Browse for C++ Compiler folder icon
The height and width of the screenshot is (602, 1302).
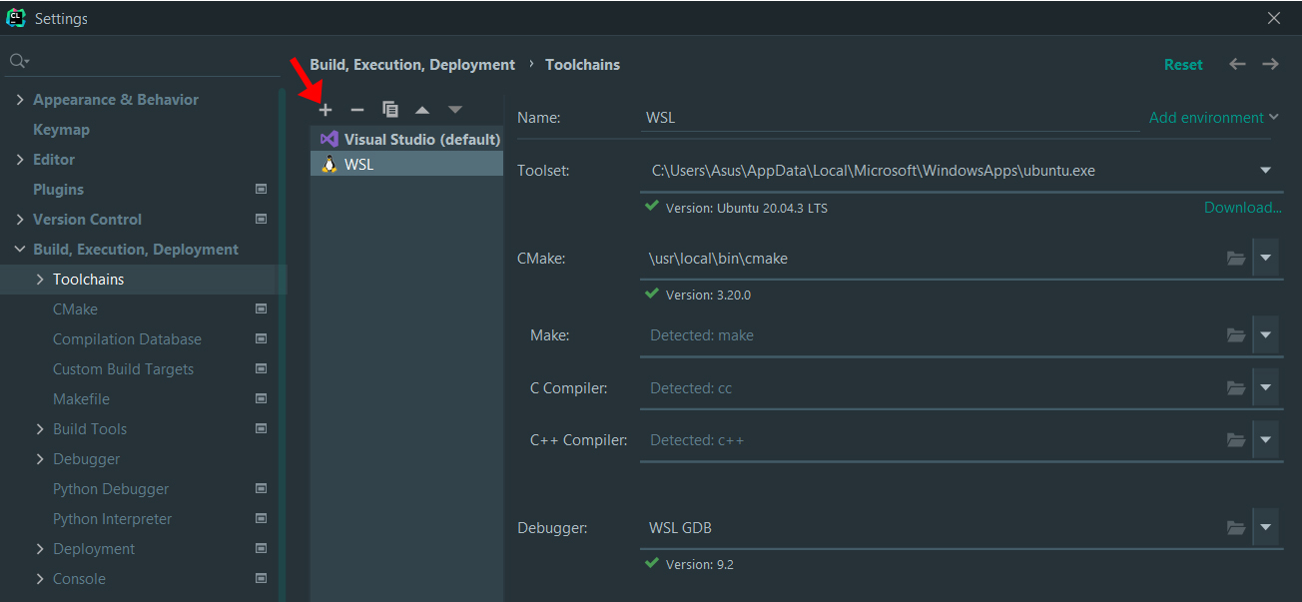(1236, 439)
